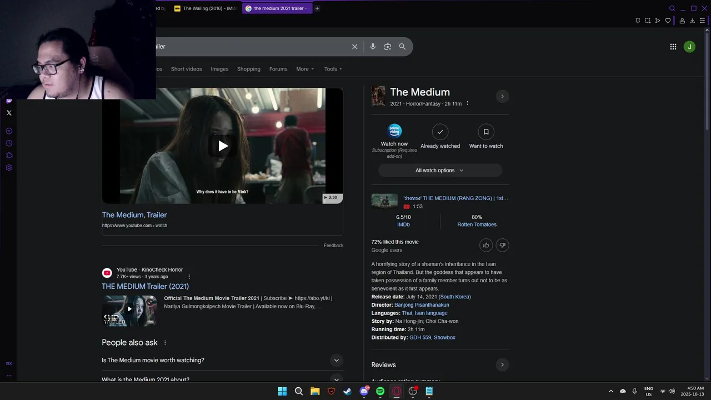
Task: Open the three-dot menu beside 2h 11m
Action: (467, 103)
